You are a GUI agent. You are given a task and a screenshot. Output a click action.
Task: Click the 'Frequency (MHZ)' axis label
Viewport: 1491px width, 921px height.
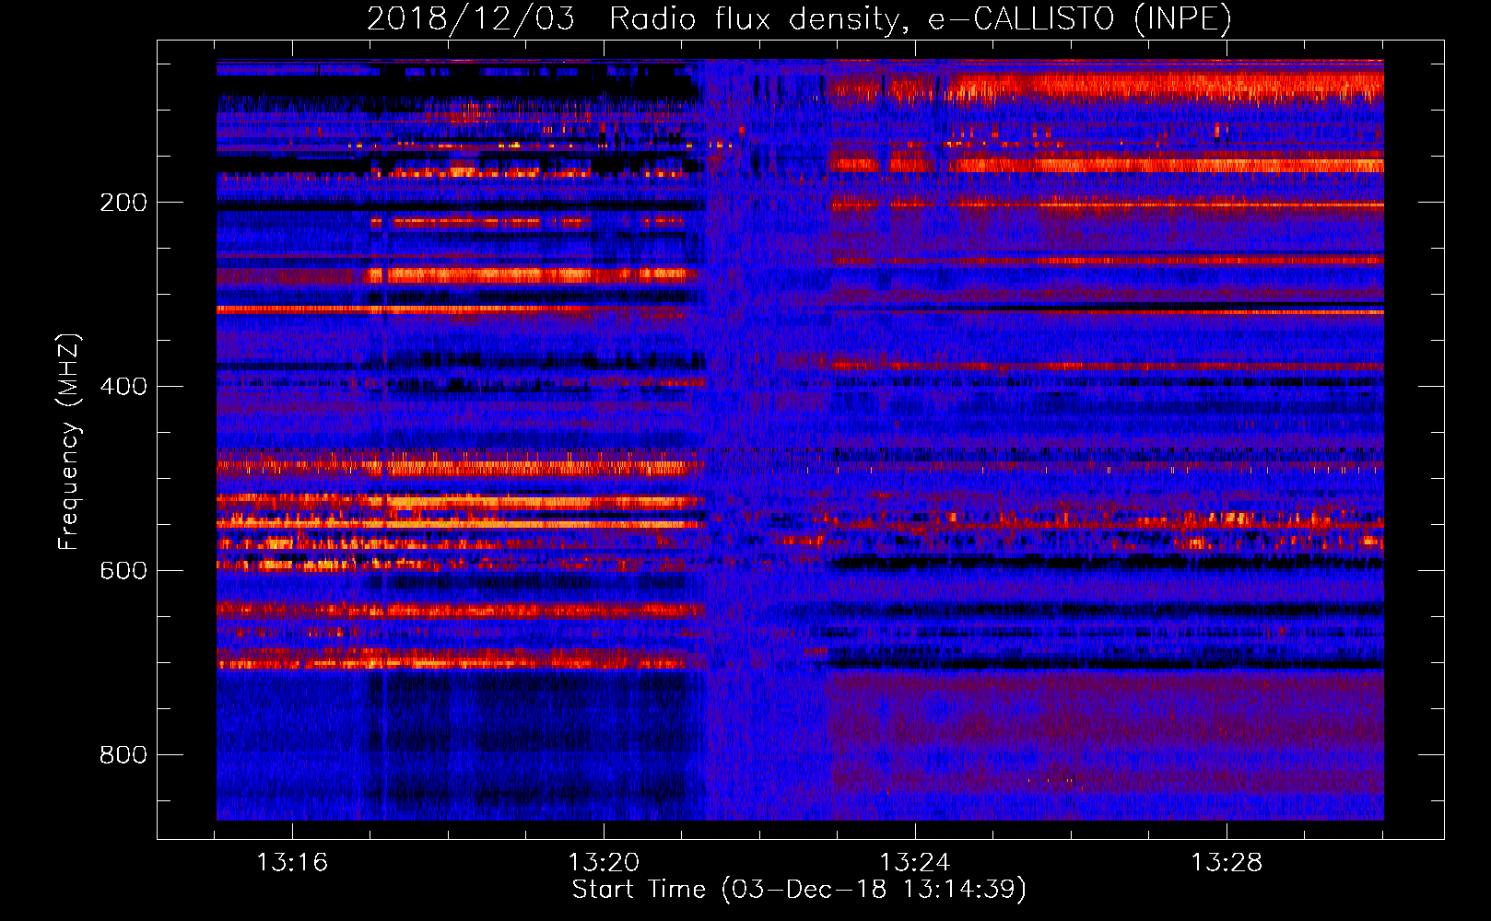[69, 441]
